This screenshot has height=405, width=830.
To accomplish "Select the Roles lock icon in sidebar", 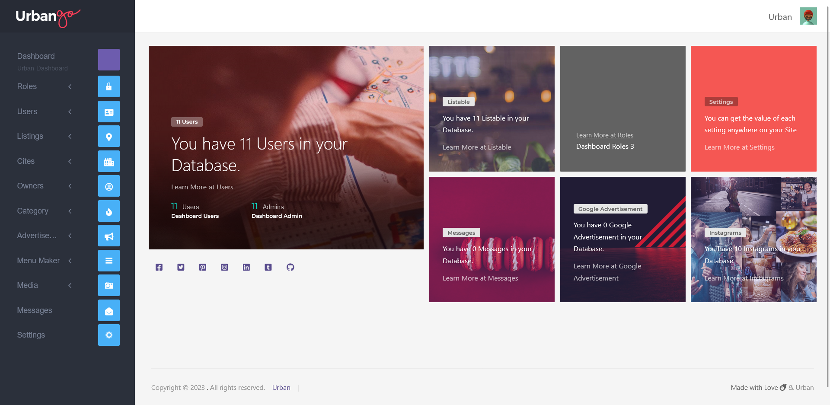I will (x=109, y=86).
